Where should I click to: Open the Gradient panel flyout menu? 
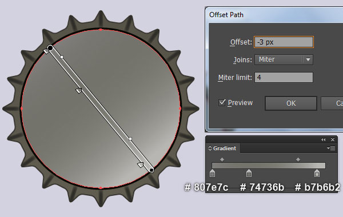[331, 148]
